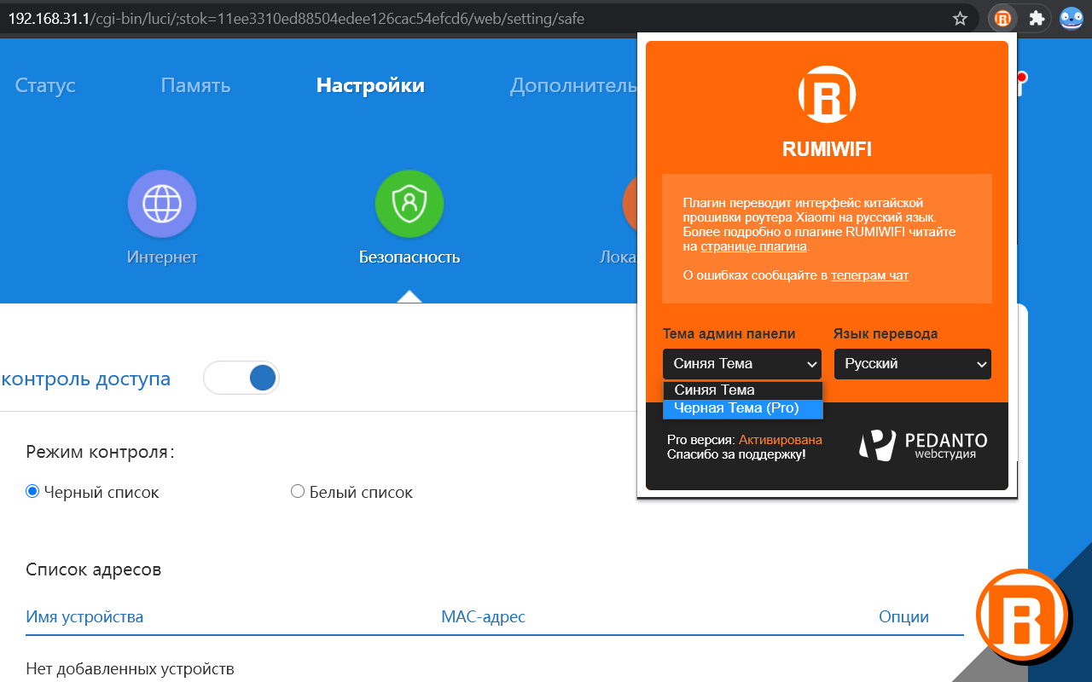1092x682 pixels.
Task: Select the Безопасность shield icon
Action: [409, 204]
